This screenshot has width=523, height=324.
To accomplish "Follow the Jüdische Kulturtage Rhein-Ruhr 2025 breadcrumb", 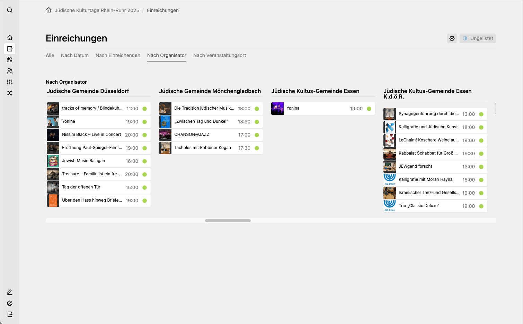I will [x=97, y=10].
